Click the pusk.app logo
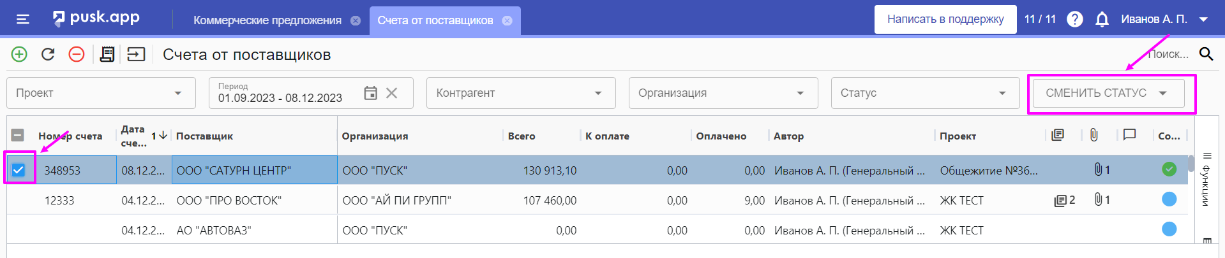 (96, 18)
